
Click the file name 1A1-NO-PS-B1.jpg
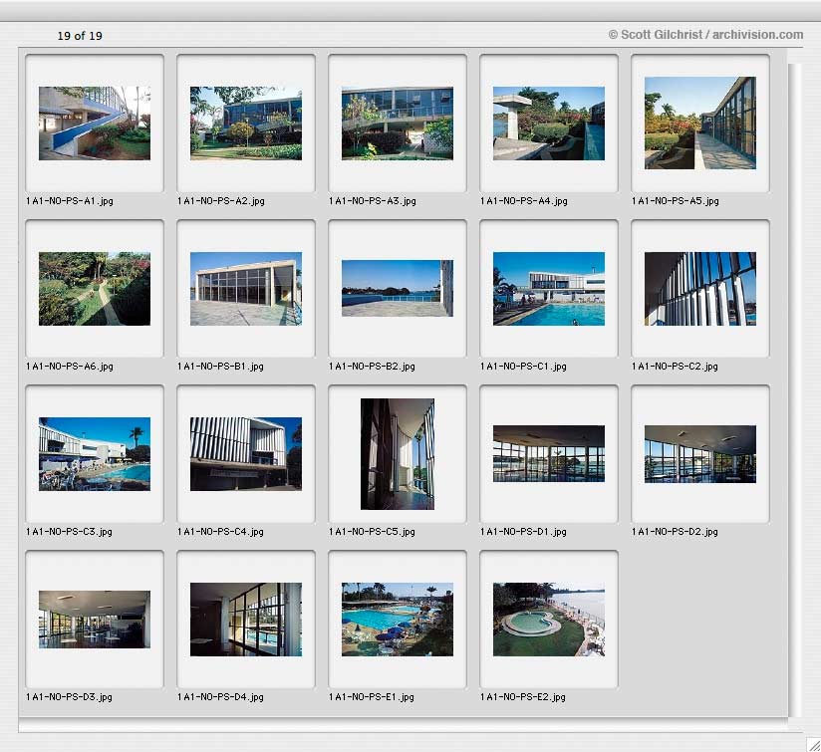tap(220, 367)
